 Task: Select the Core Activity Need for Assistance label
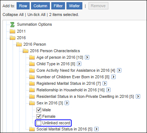[x=76, y=70]
